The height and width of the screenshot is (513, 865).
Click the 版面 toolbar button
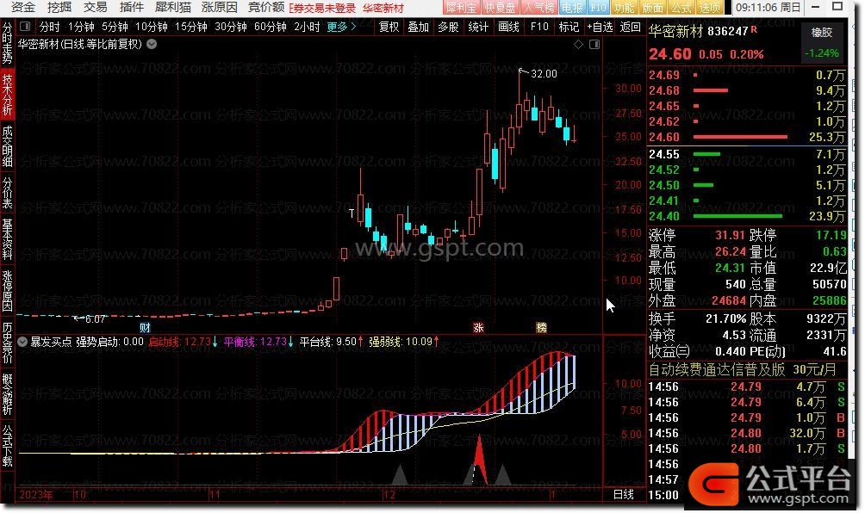652,8
